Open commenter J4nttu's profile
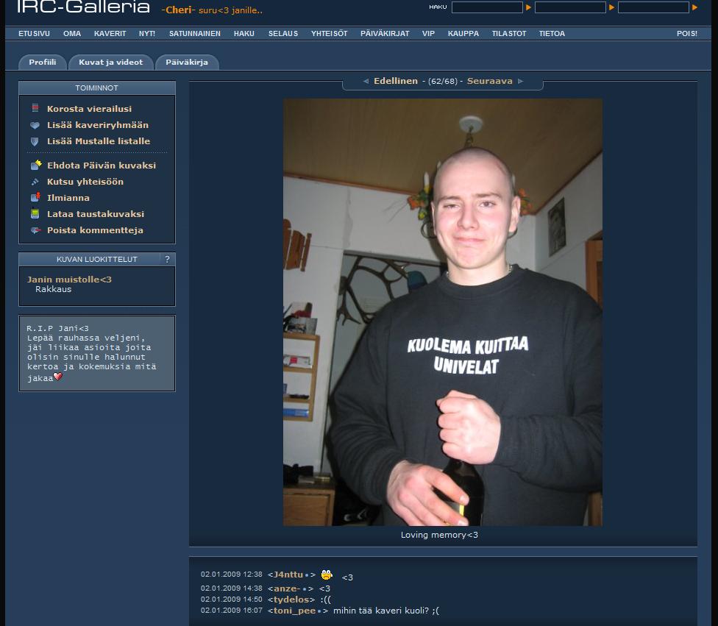Image resolution: width=718 pixels, height=626 pixels. pos(288,575)
